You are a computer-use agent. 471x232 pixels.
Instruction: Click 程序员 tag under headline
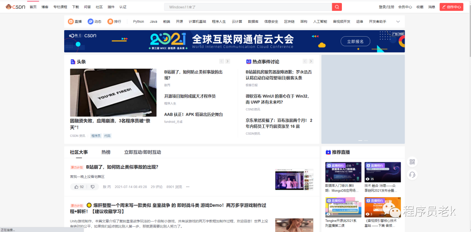click(x=96, y=136)
